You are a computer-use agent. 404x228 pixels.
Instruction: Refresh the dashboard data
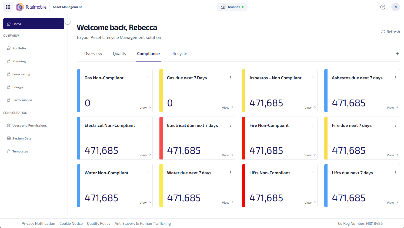pos(390,32)
